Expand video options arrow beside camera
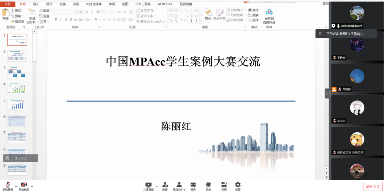384x193 pixels. [x=32, y=186]
